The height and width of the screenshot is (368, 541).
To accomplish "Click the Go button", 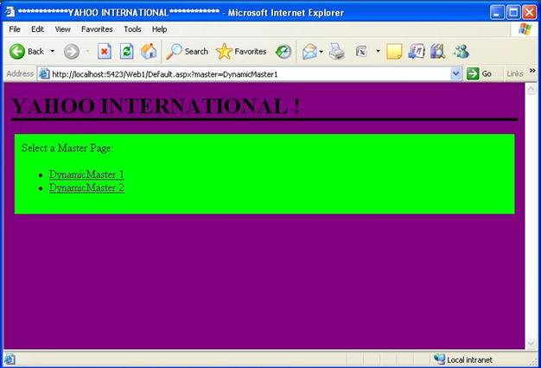I will [x=480, y=73].
